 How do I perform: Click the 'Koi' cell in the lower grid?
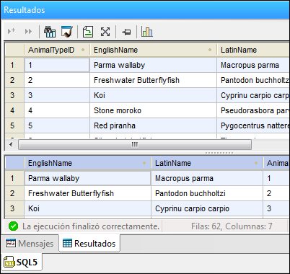click(88, 208)
